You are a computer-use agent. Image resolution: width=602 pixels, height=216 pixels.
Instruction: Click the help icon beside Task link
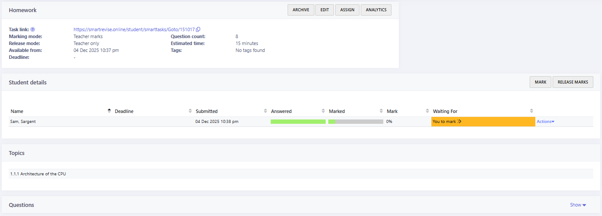coord(32,29)
